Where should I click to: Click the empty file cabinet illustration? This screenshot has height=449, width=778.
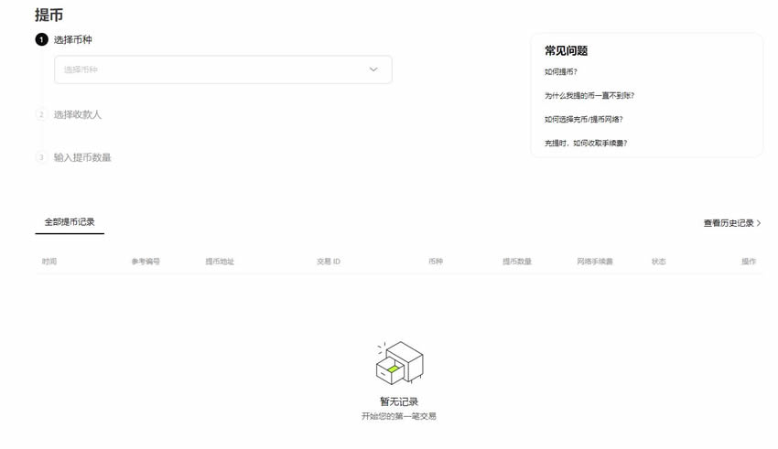click(x=399, y=364)
